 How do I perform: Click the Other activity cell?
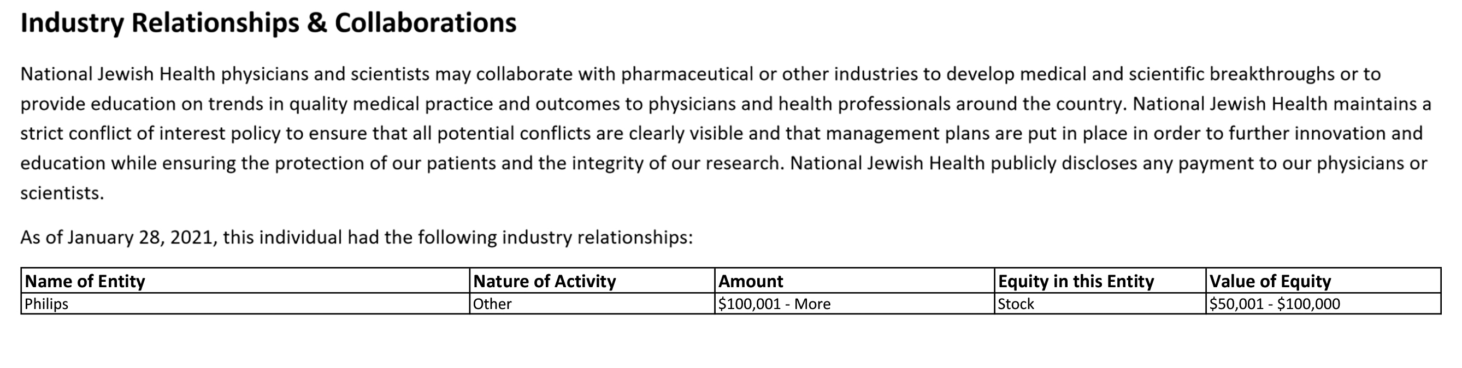592,304
